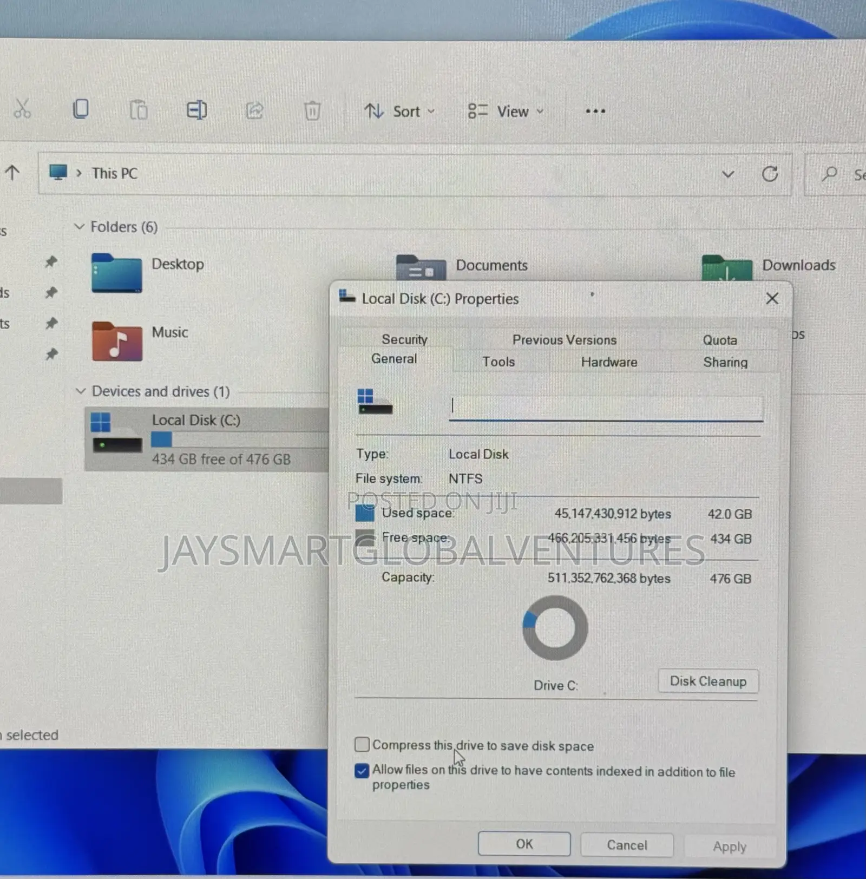866x879 pixels.
Task: Open the three-dot See more menu
Action: coord(595,111)
